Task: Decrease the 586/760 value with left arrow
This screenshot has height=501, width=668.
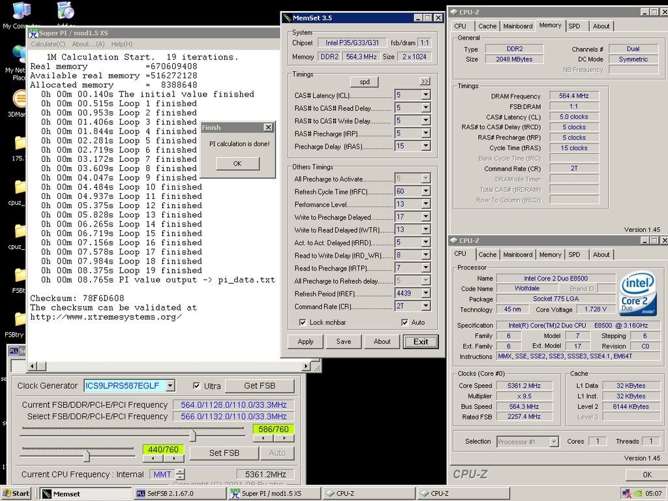Action: tap(264, 438)
